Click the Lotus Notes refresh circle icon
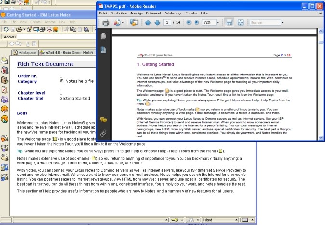Screen dimensions: 325x225 click(6, 29)
